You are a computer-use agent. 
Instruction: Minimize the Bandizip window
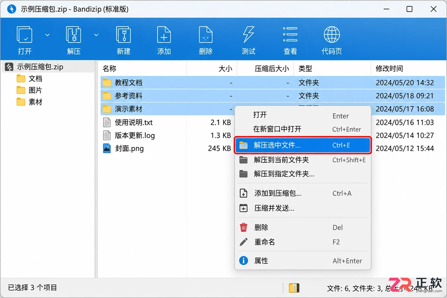coord(386,9)
